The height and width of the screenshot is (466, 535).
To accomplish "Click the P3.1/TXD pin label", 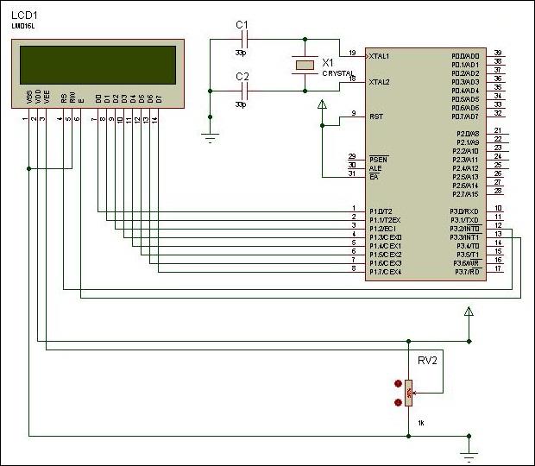I will pyautogui.click(x=465, y=220).
